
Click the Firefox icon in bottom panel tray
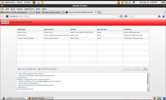tap(155, 98)
